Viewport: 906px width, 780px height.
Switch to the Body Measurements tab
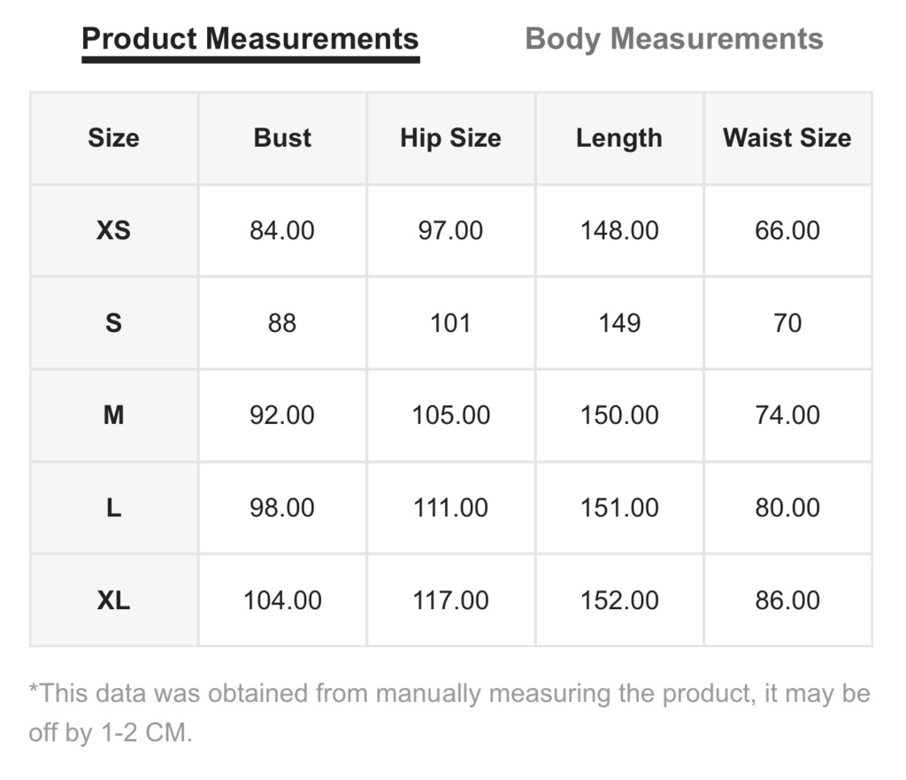[673, 39]
